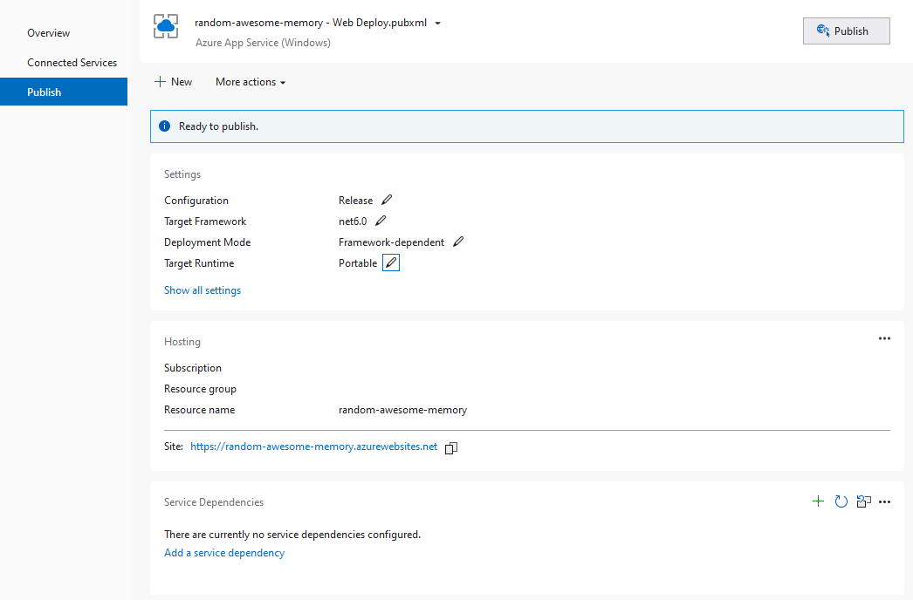Create a New publish profile
This screenshot has width=913, height=600.
pos(173,82)
